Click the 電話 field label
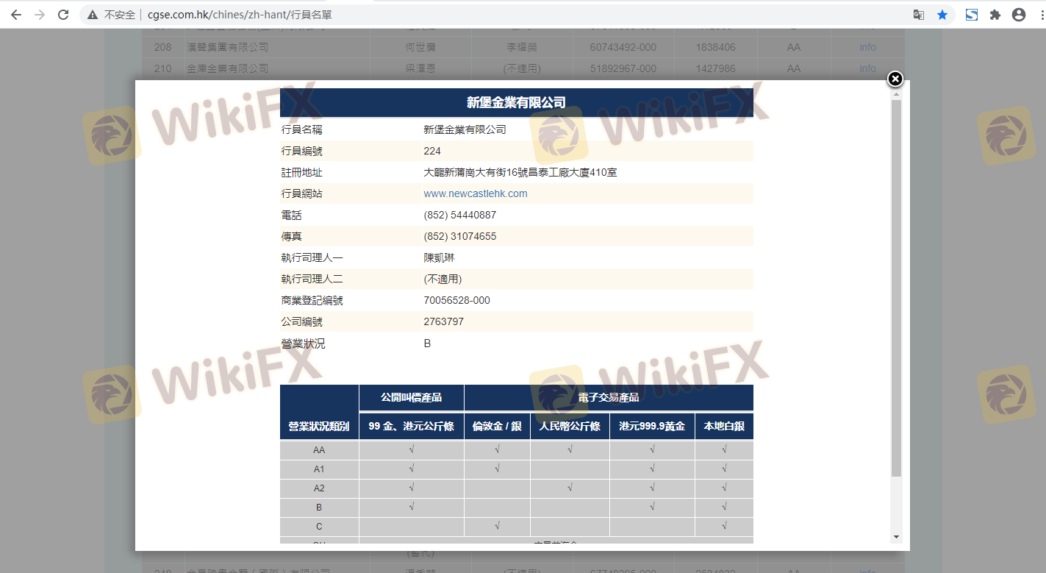 pos(292,215)
